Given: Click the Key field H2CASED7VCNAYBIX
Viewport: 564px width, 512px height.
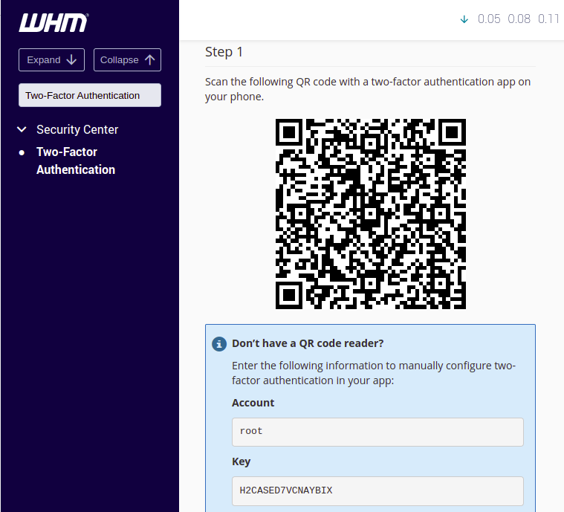Looking at the screenshot, I should [377, 490].
